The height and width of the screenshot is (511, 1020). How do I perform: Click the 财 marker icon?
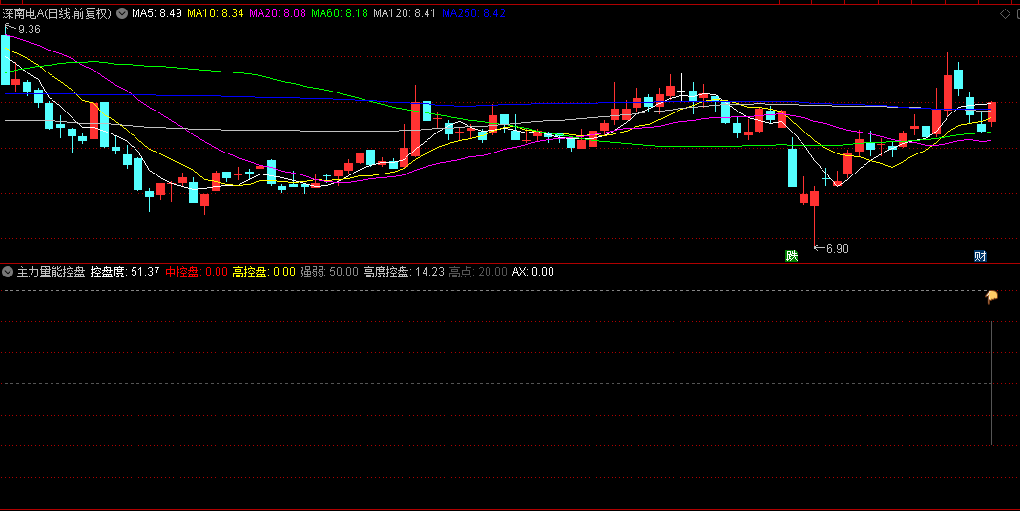point(980,255)
